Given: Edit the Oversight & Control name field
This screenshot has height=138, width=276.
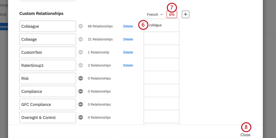Looking at the screenshot, I should 47,118.
